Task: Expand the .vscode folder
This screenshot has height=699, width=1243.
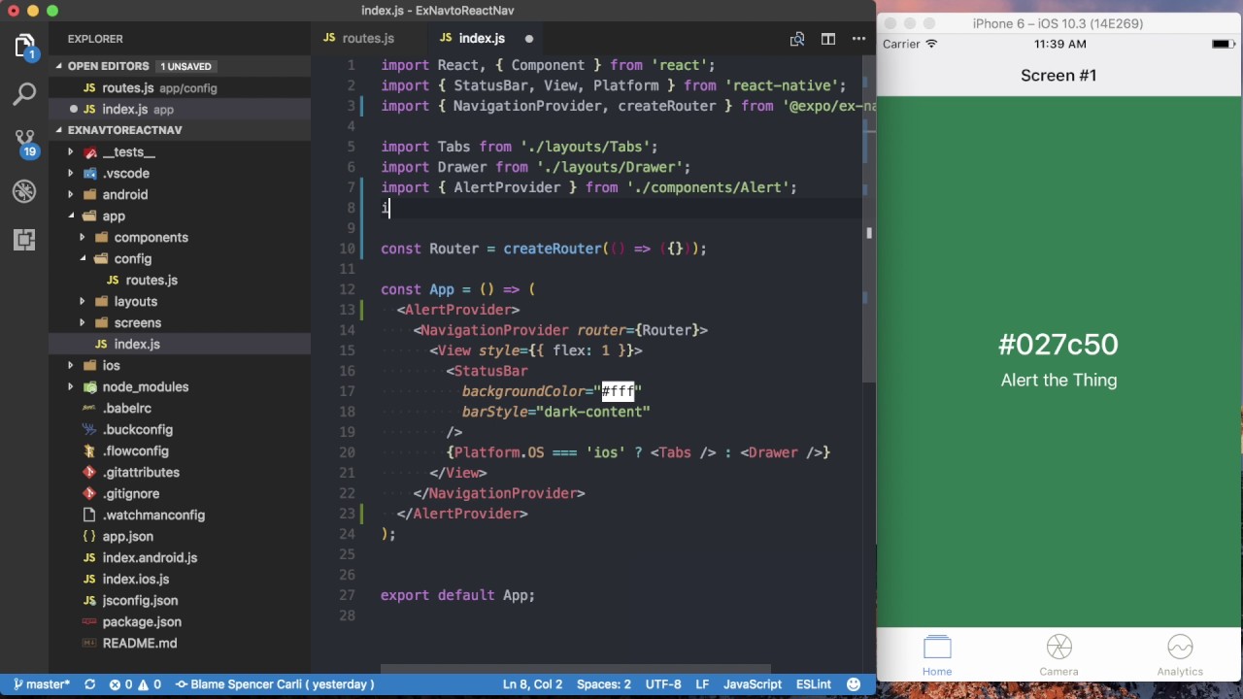Action: [126, 174]
